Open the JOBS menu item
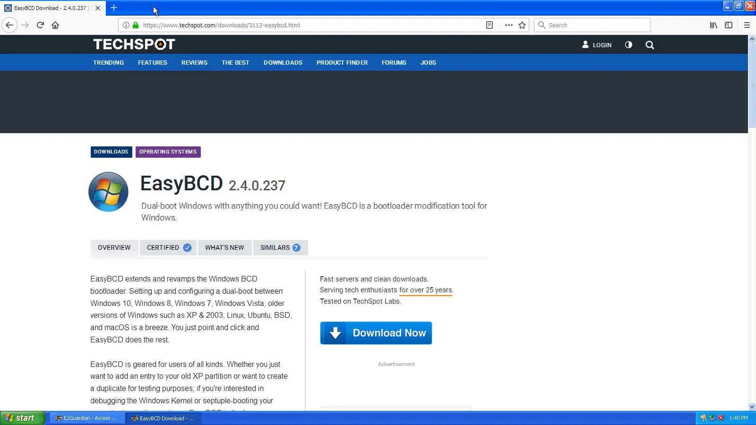The height and width of the screenshot is (425, 756). click(x=428, y=62)
